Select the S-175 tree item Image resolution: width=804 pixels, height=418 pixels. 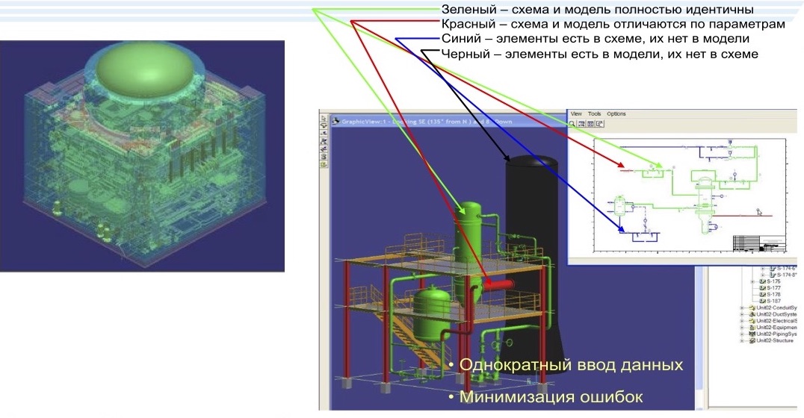click(x=774, y=281)
